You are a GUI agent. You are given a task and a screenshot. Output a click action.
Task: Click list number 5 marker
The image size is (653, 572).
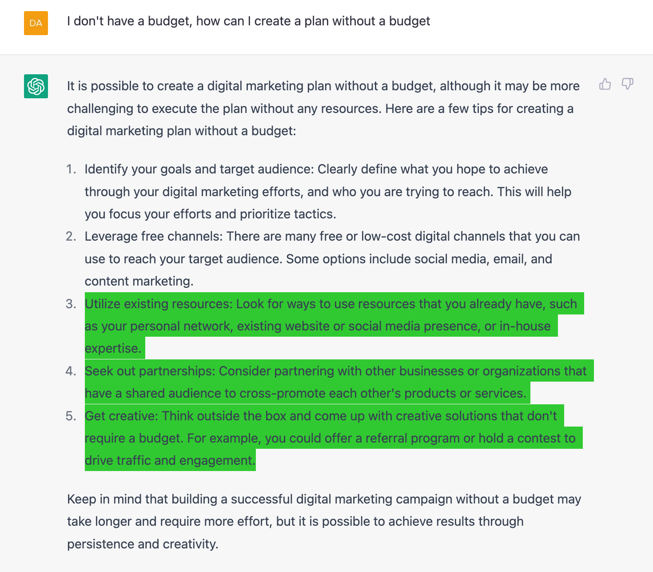(71, 416)
